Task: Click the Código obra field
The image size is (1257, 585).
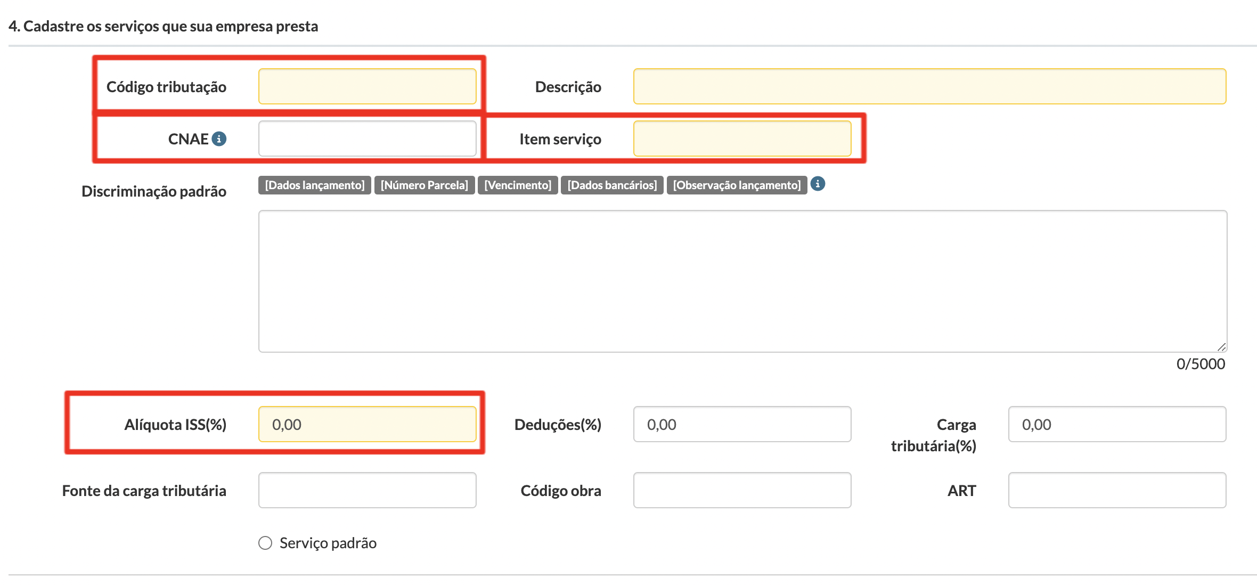Action: (x=742, y=490)
